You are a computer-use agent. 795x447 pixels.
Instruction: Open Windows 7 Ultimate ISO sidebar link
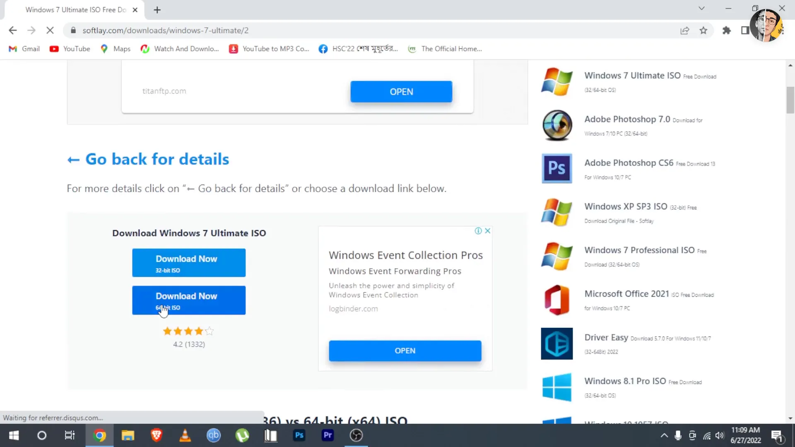tap(632, 76)
